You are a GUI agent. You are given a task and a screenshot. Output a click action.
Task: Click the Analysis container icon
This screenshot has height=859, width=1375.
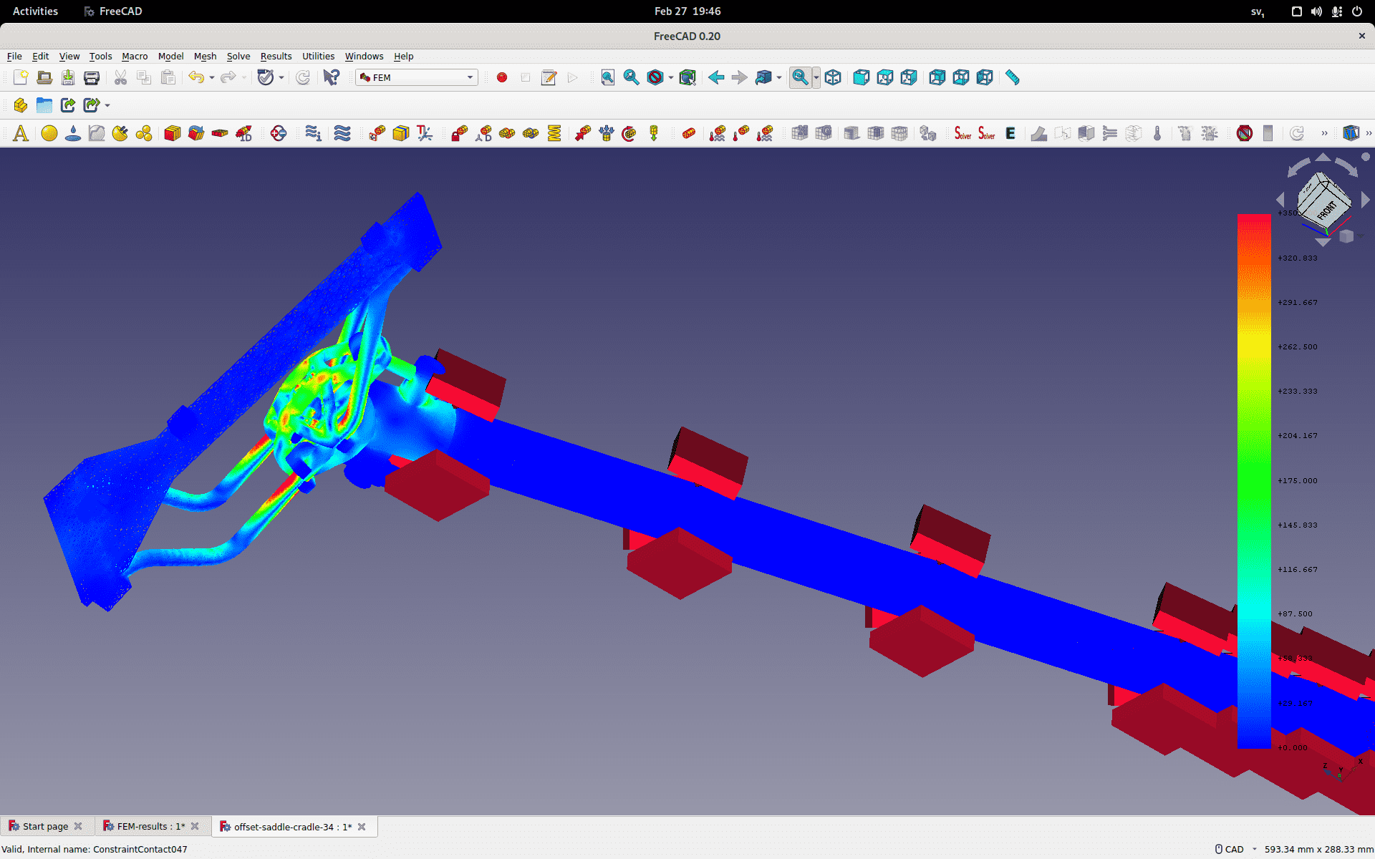coord(21,133)
